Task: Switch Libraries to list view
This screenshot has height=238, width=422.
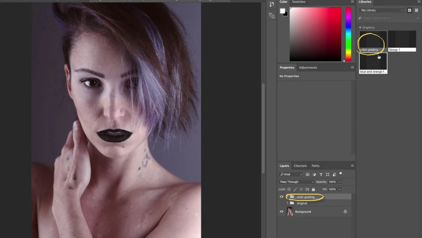Action: coord(416,10)
